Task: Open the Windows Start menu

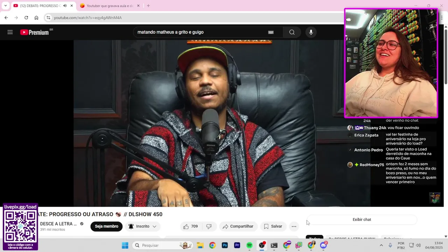Action: 125,245
